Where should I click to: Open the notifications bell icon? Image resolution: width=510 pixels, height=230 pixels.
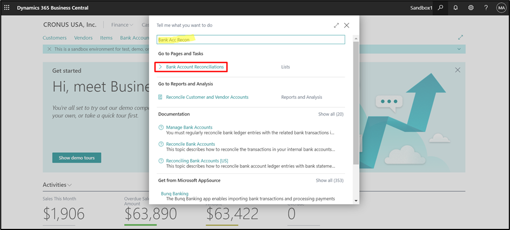455,8
